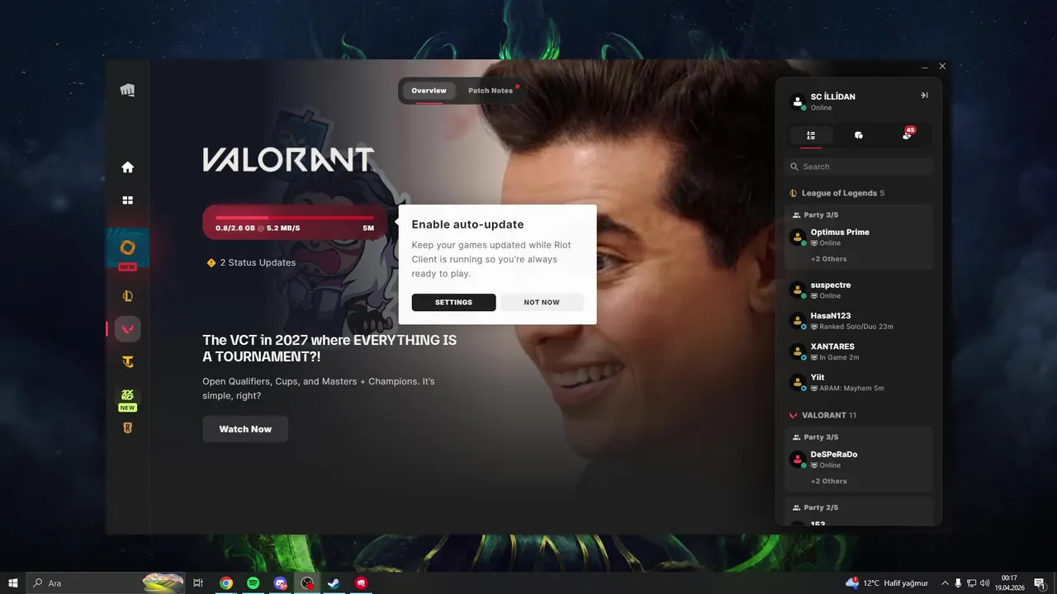Open friend requests tab with 45 badge
This screenshot has width=1057, height=594.
pyautogui.click(x=908, y=134)
